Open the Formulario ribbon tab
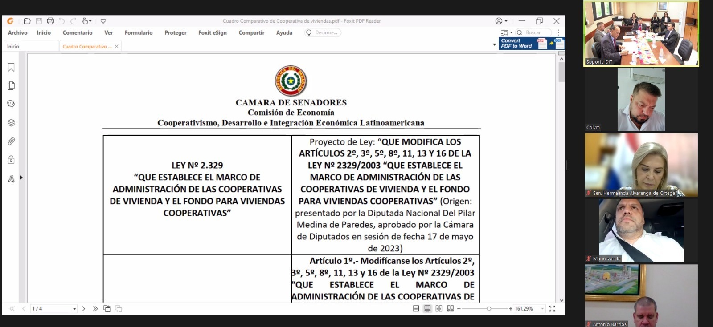This screenshot has height=327, width=713. (x=139, y=32)
